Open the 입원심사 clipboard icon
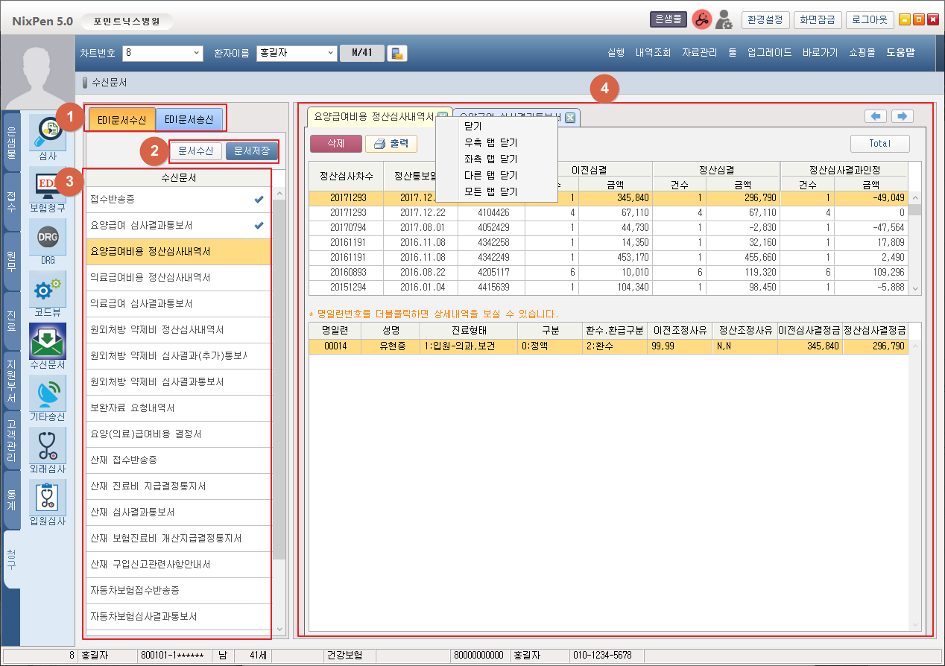The width and height of the screenshot is (945, 666). click(47, 497)
